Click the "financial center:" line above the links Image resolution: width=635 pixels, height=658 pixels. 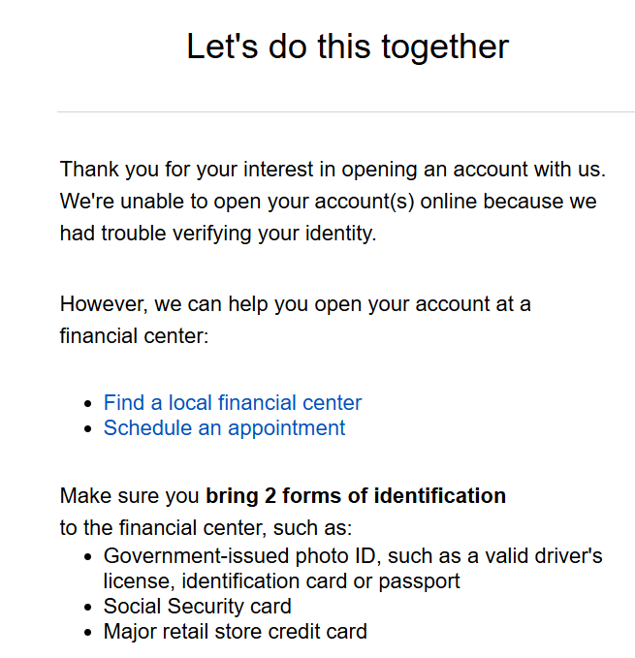[x=134, y=337]
